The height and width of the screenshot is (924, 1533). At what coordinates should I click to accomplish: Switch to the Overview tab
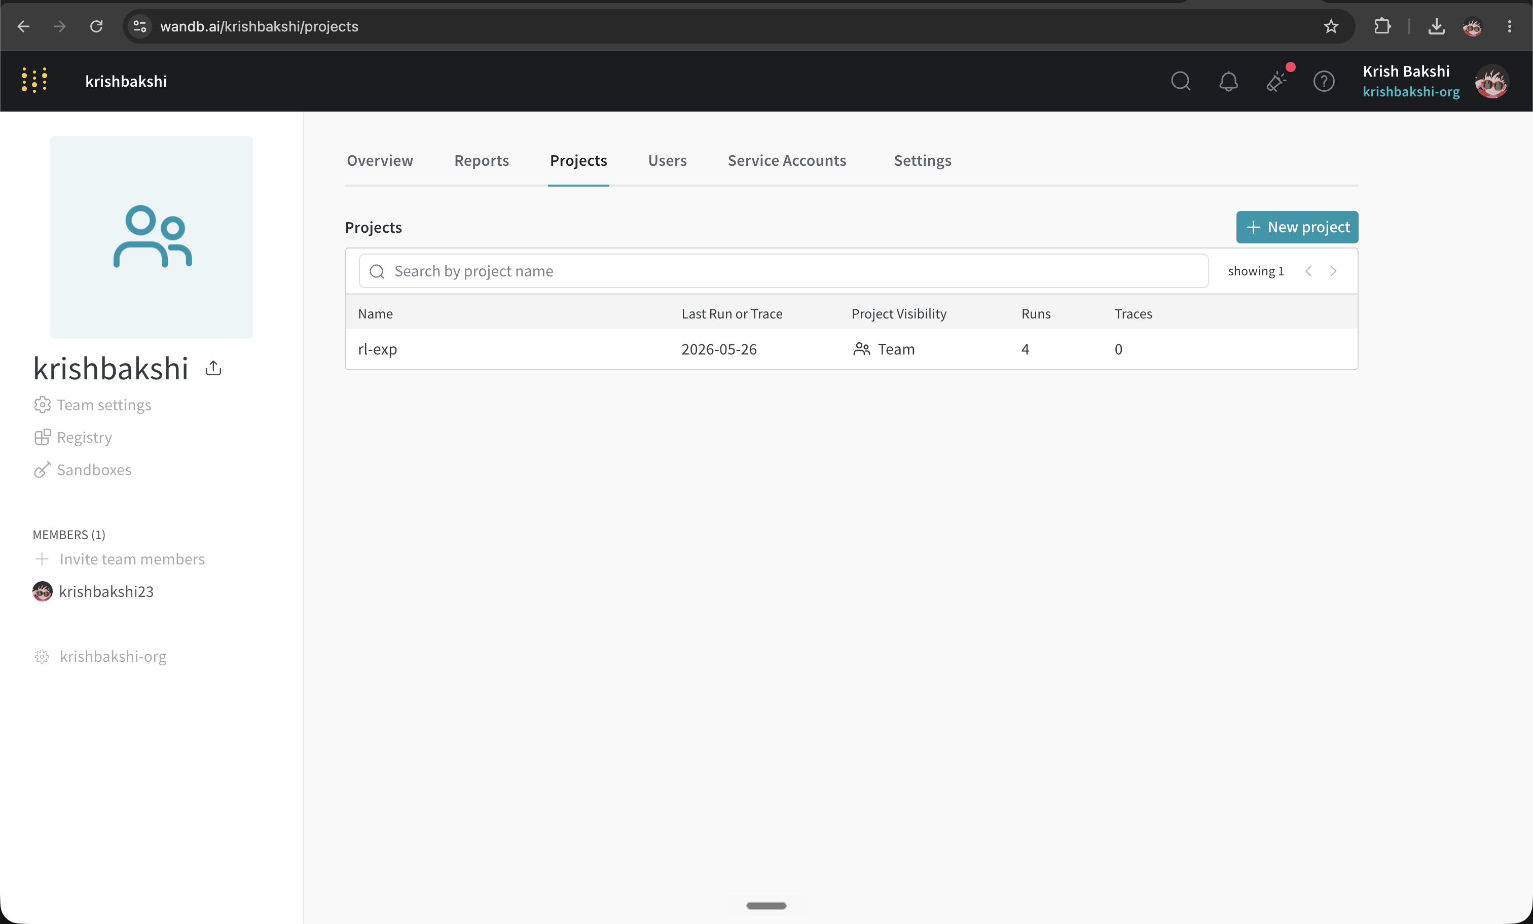(380, 161)
